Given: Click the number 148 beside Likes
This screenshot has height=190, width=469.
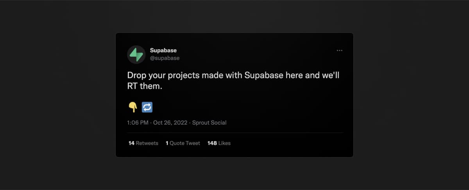Looking at the screenshot, I should pos(212,143).
